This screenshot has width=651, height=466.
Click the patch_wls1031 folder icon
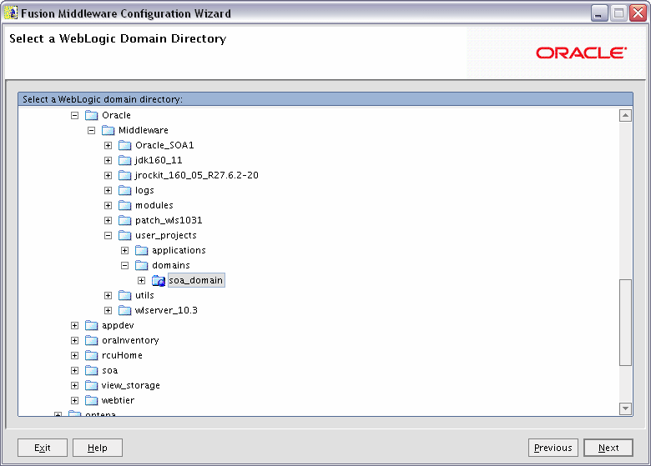(x=124, y=220)
